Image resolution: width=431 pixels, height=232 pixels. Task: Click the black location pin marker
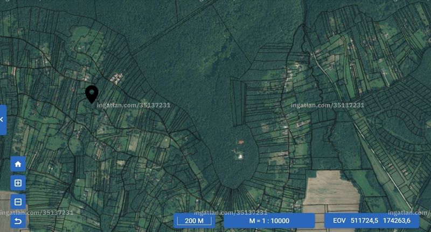pos(92,94)
